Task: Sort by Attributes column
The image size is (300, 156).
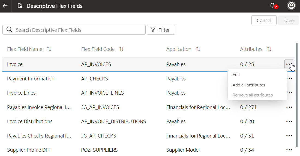Action: pos(269,49)
